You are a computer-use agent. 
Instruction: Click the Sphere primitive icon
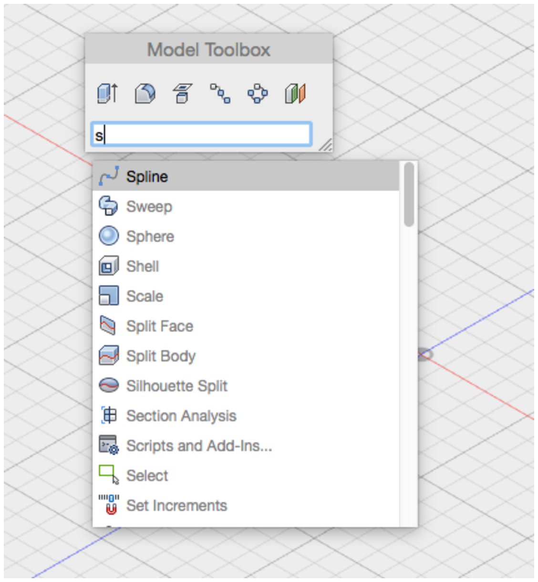tap(109, 236)
